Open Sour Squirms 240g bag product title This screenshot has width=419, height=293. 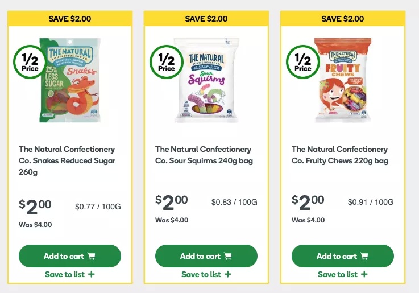(x=204, y=155)
